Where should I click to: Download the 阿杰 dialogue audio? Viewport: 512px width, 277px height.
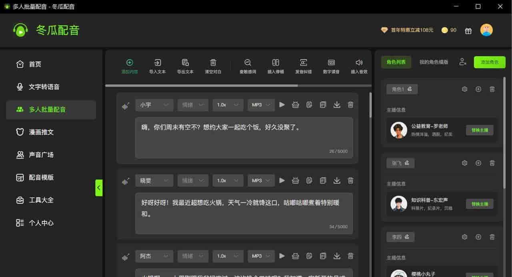pyautogui.click(x=337, y=256)
